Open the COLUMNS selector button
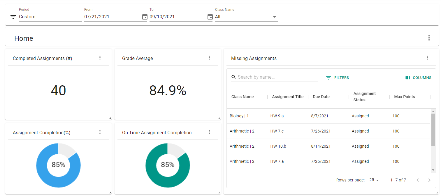The image size is (441, 196). pyautogui.click(x=418, y=78)
